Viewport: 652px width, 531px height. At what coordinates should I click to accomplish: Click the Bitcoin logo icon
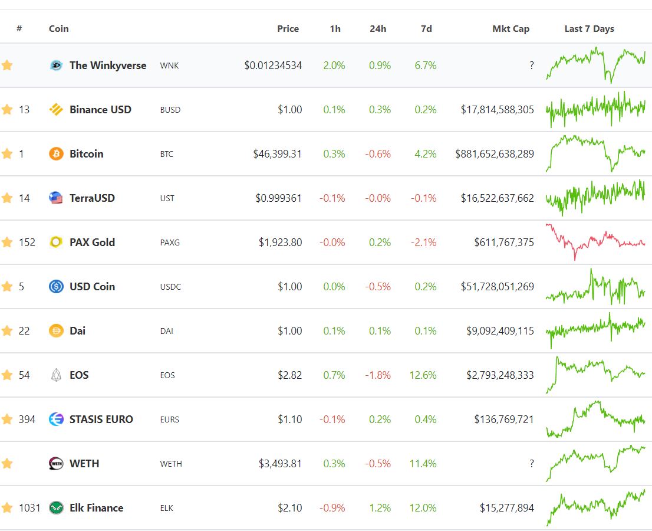click(56, 154)
